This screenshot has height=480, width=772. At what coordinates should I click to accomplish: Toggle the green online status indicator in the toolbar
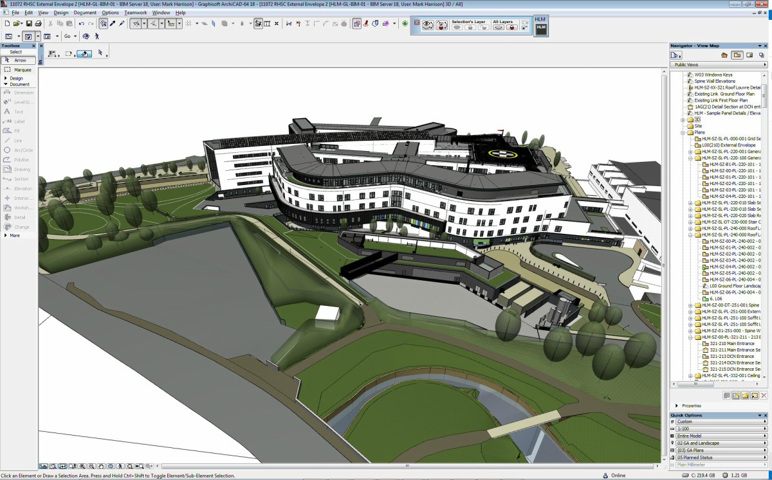[x=405, y=24]
